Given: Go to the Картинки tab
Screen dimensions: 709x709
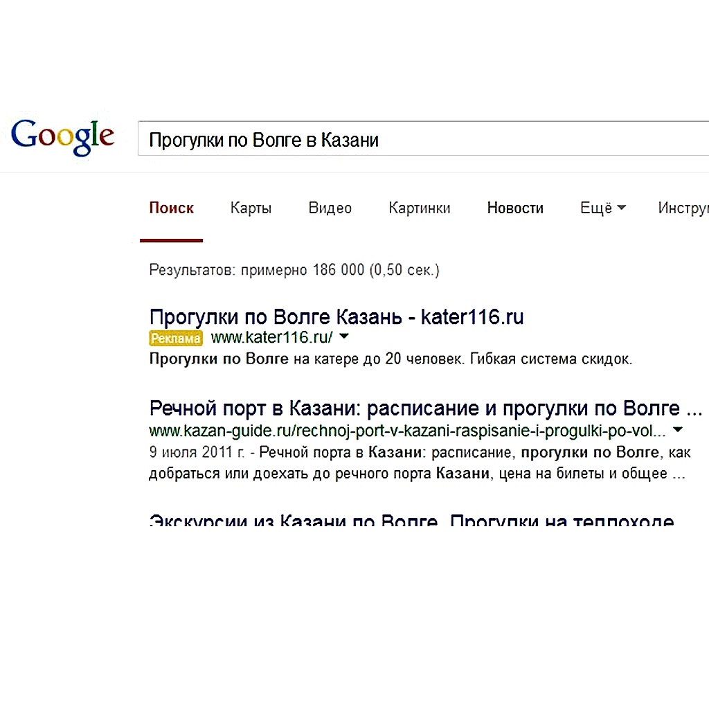Looking at the screenshot, I should pyautogui.click(x=420, y=208).
